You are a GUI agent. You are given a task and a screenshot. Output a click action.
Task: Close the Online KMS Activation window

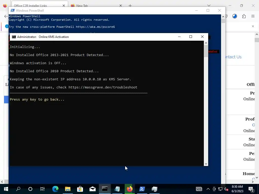tap(202, 37)
